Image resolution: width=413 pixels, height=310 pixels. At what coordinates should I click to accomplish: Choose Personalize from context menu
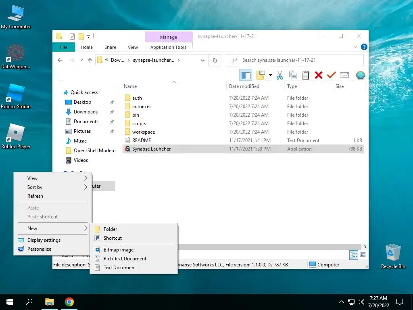point(53,249)
